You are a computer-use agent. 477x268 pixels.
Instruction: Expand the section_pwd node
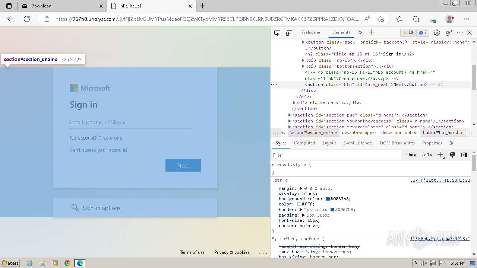coord(290,115)
